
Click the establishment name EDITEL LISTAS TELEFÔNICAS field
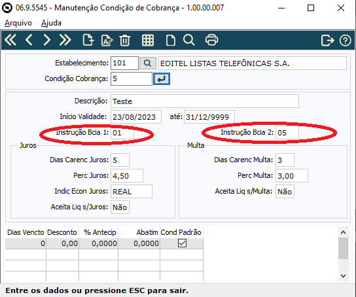coord(252,63)
